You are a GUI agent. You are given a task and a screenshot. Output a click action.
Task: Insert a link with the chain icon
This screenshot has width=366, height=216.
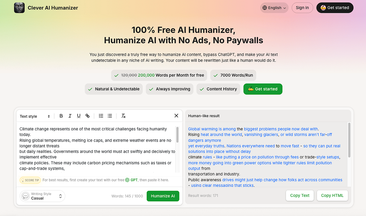pos(88,116)
